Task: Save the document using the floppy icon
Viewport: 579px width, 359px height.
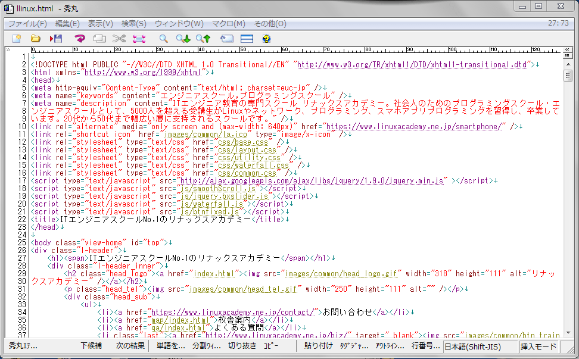Action: click(56, 39)
